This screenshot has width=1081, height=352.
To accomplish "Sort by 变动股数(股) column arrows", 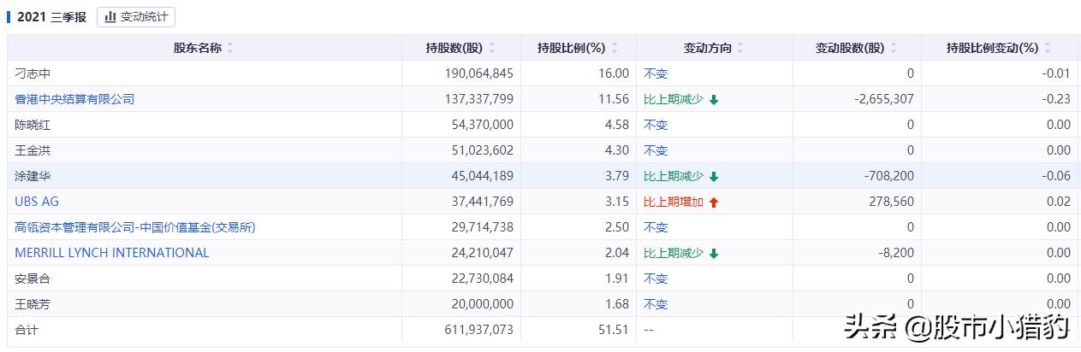I will click(x=894, y=48).
